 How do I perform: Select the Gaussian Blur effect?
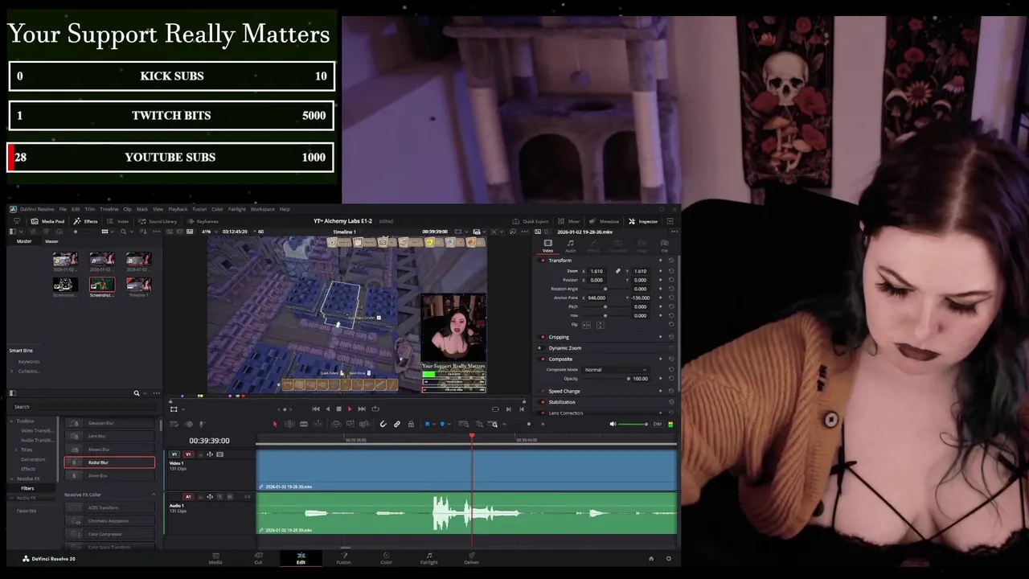(109, 423)
